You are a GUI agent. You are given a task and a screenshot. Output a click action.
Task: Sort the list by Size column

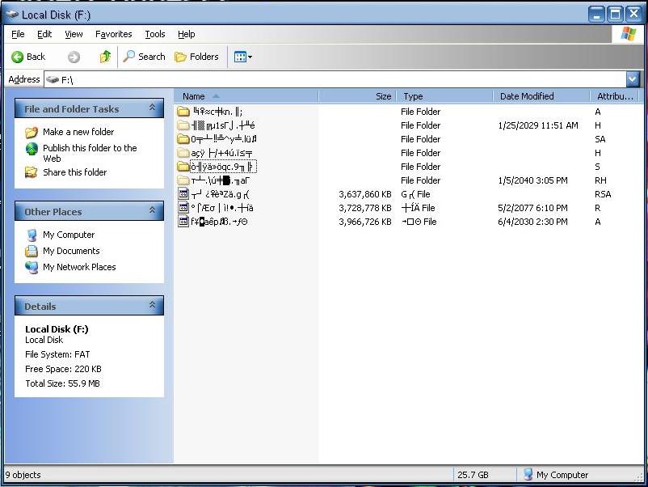pos(383,96)
